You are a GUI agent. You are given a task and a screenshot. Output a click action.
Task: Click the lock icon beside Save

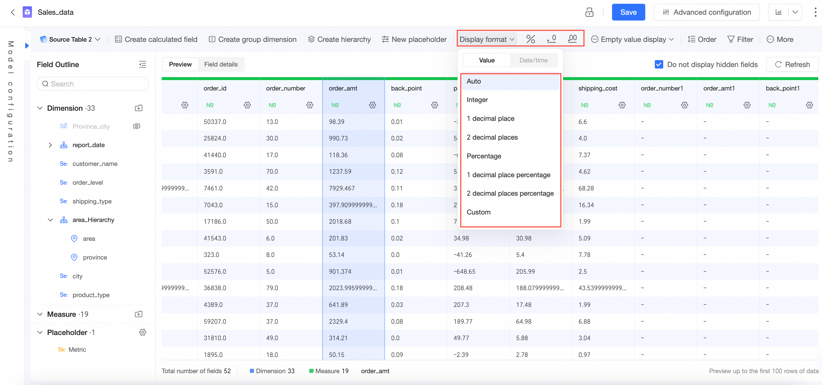[589, 12]
